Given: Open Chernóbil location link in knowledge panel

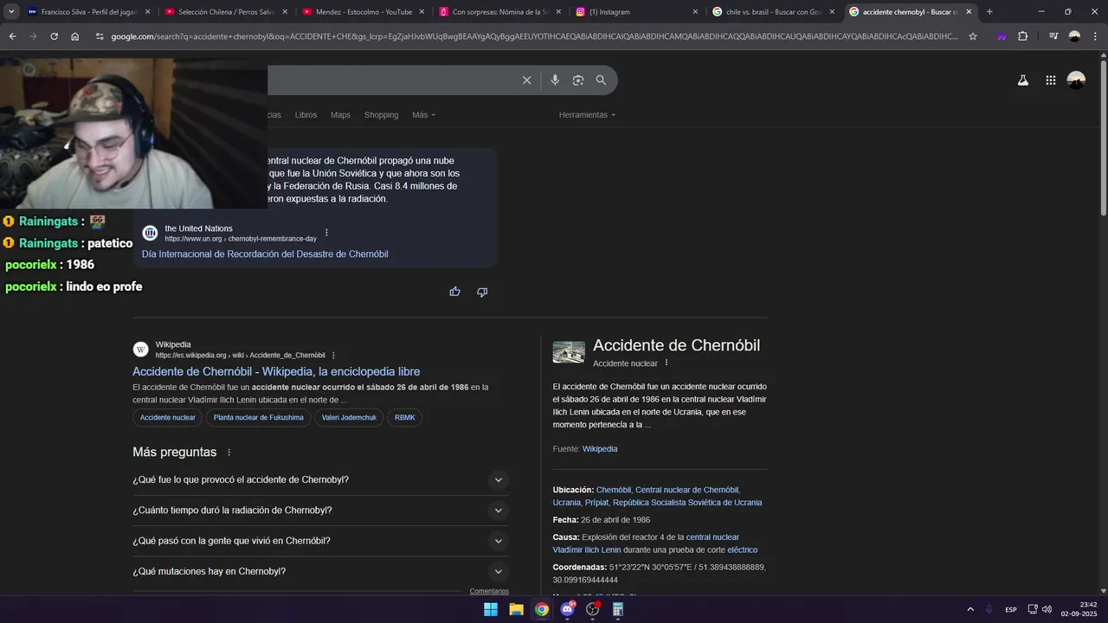Looking at the screenshot, I should (613, 490).
